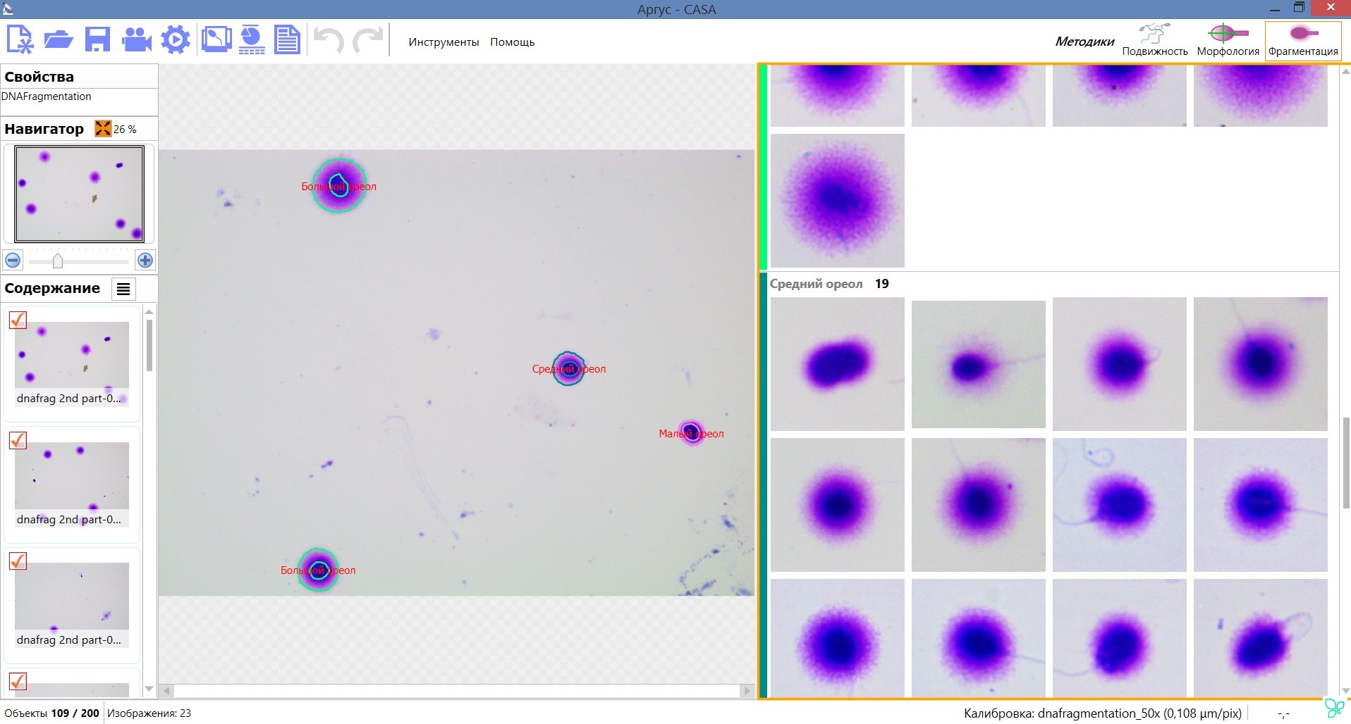This screenshot has height=724, width=1351.
Task: Select the bottom Большой ореол detected cell
Action: [318, 570]
